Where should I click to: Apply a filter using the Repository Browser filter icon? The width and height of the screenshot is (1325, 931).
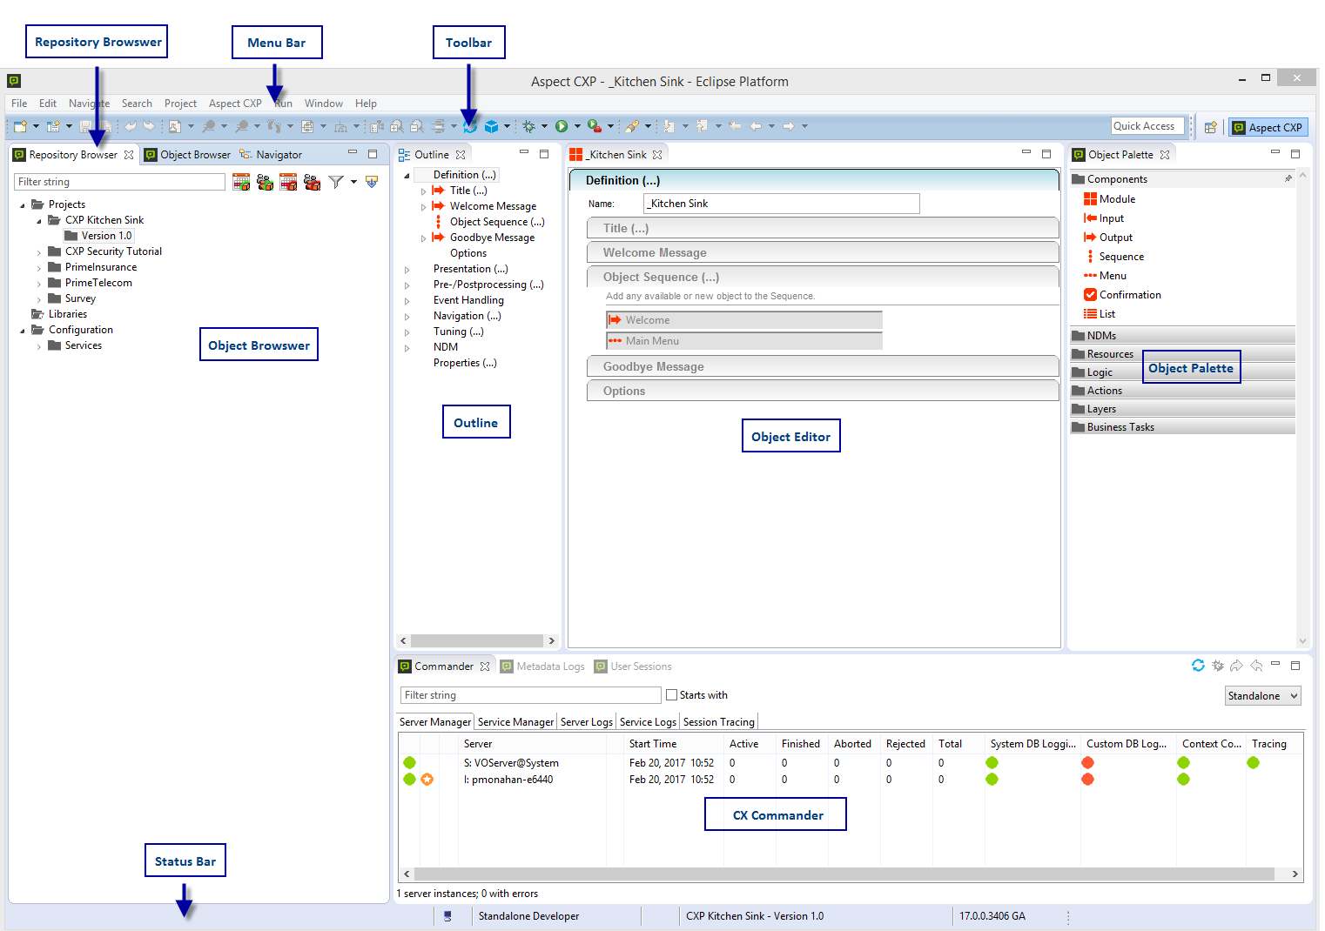[336, 182]
